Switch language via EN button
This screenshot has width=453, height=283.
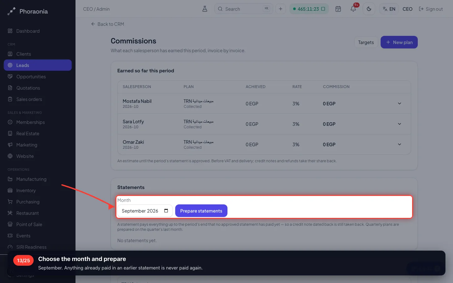pos(389,9)
